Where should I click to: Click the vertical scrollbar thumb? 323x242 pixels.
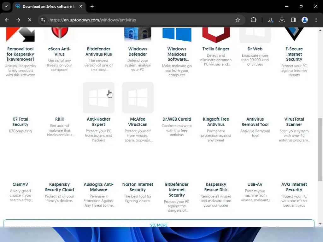tap(320, 150)
